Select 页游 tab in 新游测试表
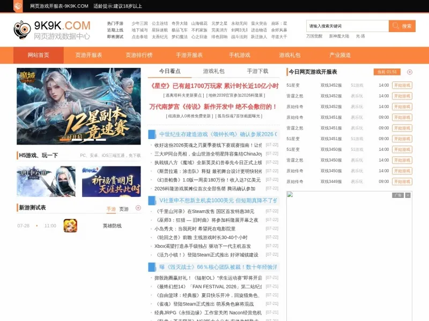Screen dimensions: 429x321 [124, 209]
